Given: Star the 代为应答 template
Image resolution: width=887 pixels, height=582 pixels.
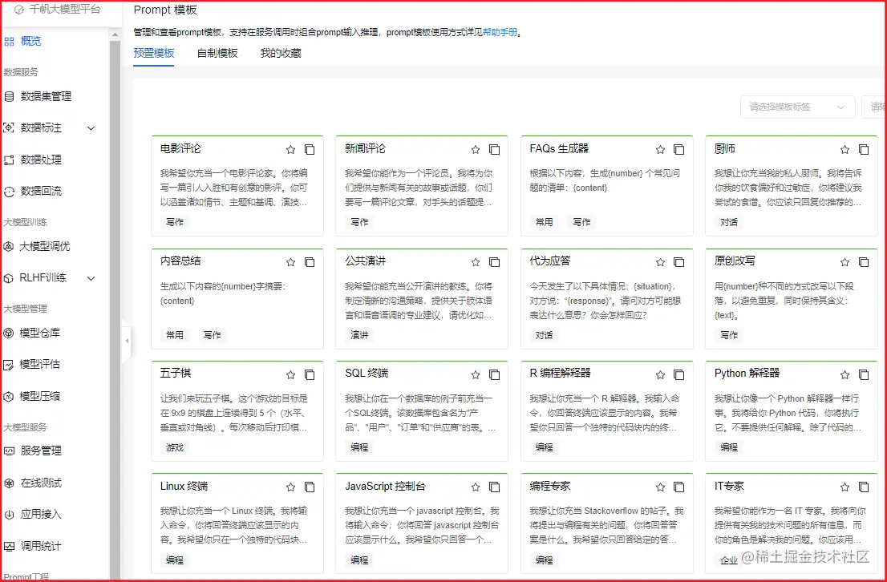Looking at the screenshot, I should [660, 262].
